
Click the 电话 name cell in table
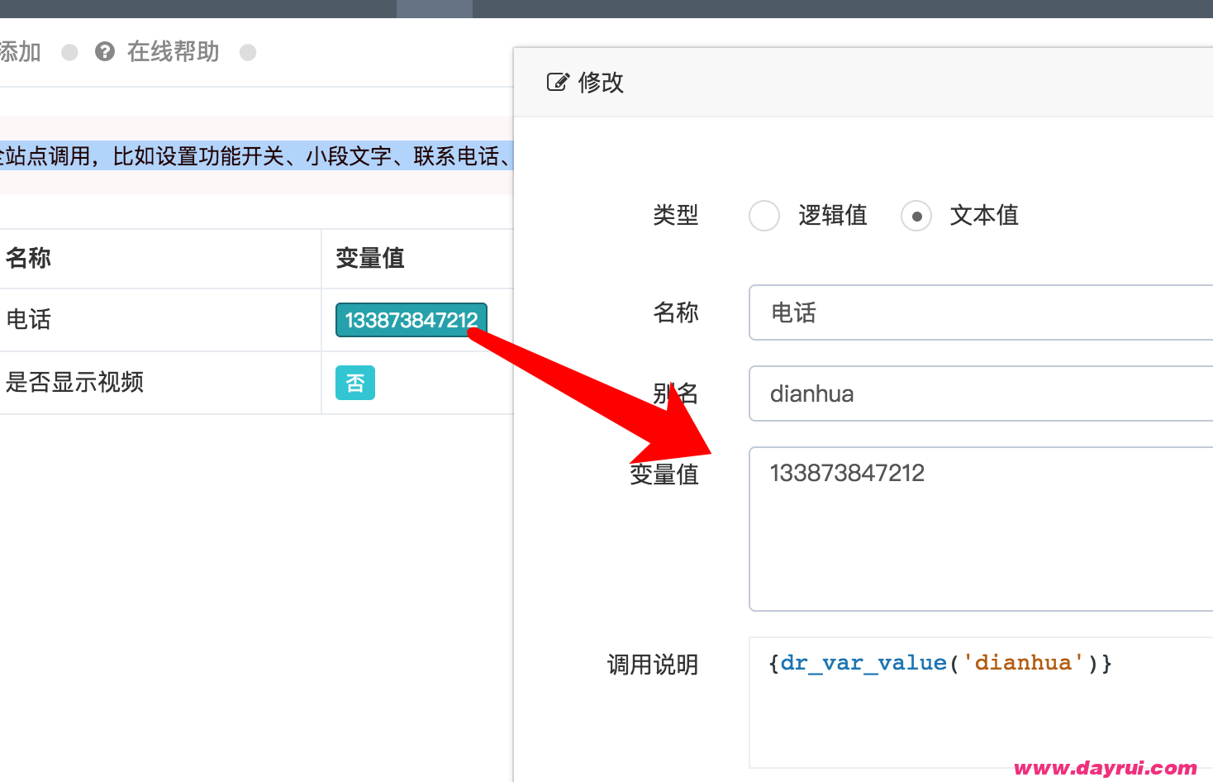(29, 320)
